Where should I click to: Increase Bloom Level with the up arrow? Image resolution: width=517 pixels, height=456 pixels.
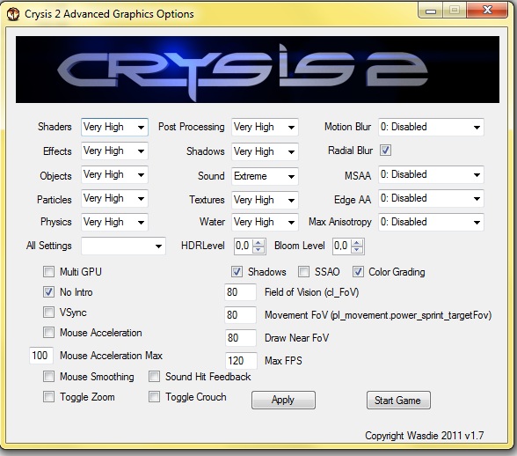click(357, 243)
